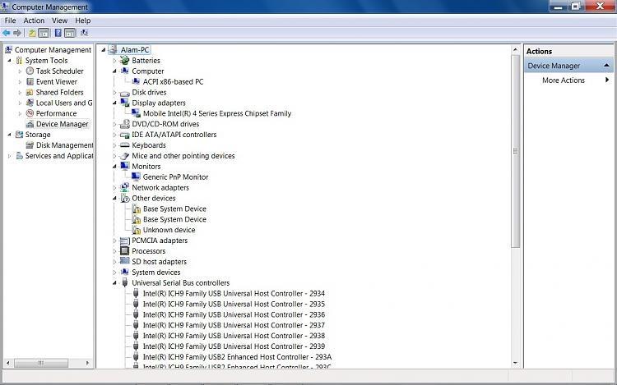Select Mobile Intel 4 Series Express Chipset Family

click(x=217, y=113)
